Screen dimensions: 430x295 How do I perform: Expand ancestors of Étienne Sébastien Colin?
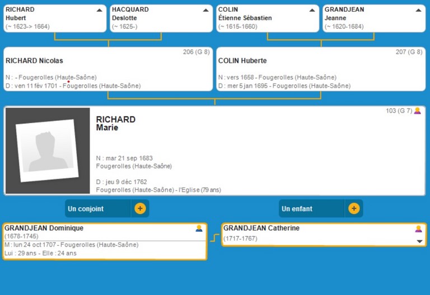point(312,10)
